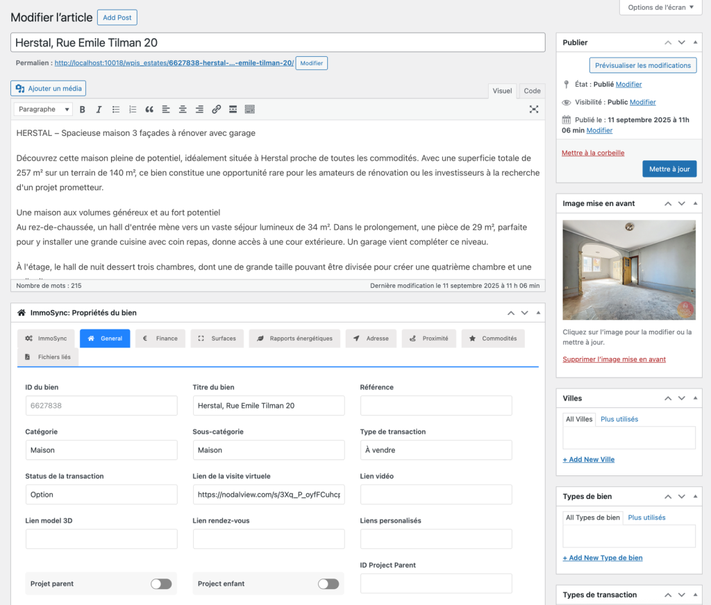
Task: Move Types de bien box down
Action: (682, 497)
